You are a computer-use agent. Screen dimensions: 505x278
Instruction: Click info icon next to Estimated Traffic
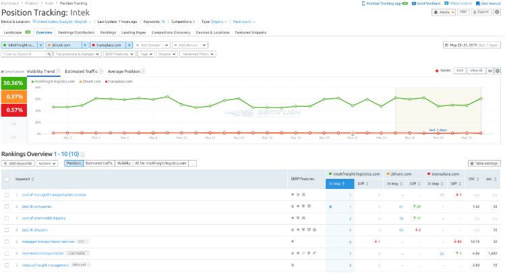point(101,72)
